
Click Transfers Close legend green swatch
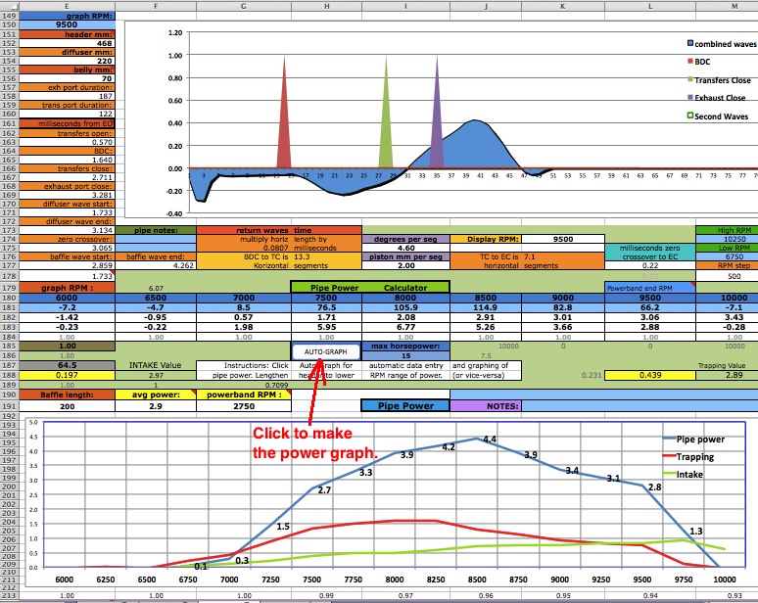pyautogui.click(x=690, y=79)
